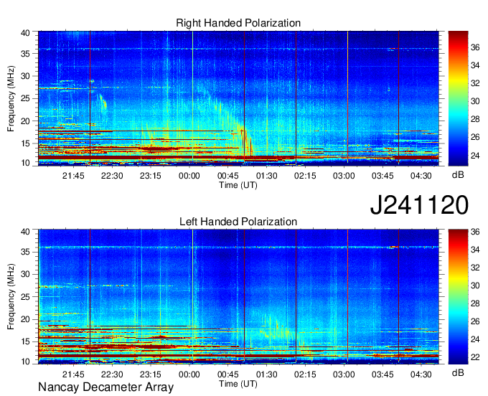Select the large "J241120" observation label
This screenshot has width=488, height=396.
pos(419,205)
